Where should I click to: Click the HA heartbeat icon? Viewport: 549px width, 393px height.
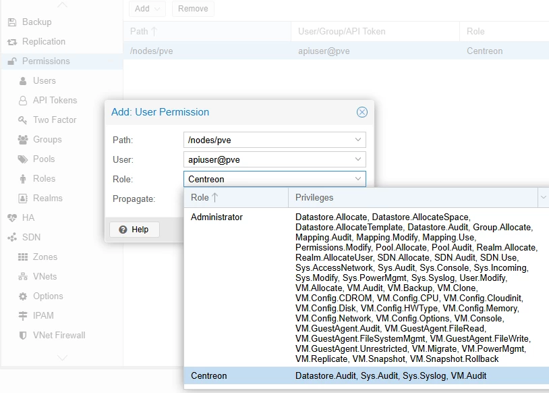click(x=12, y=218)
